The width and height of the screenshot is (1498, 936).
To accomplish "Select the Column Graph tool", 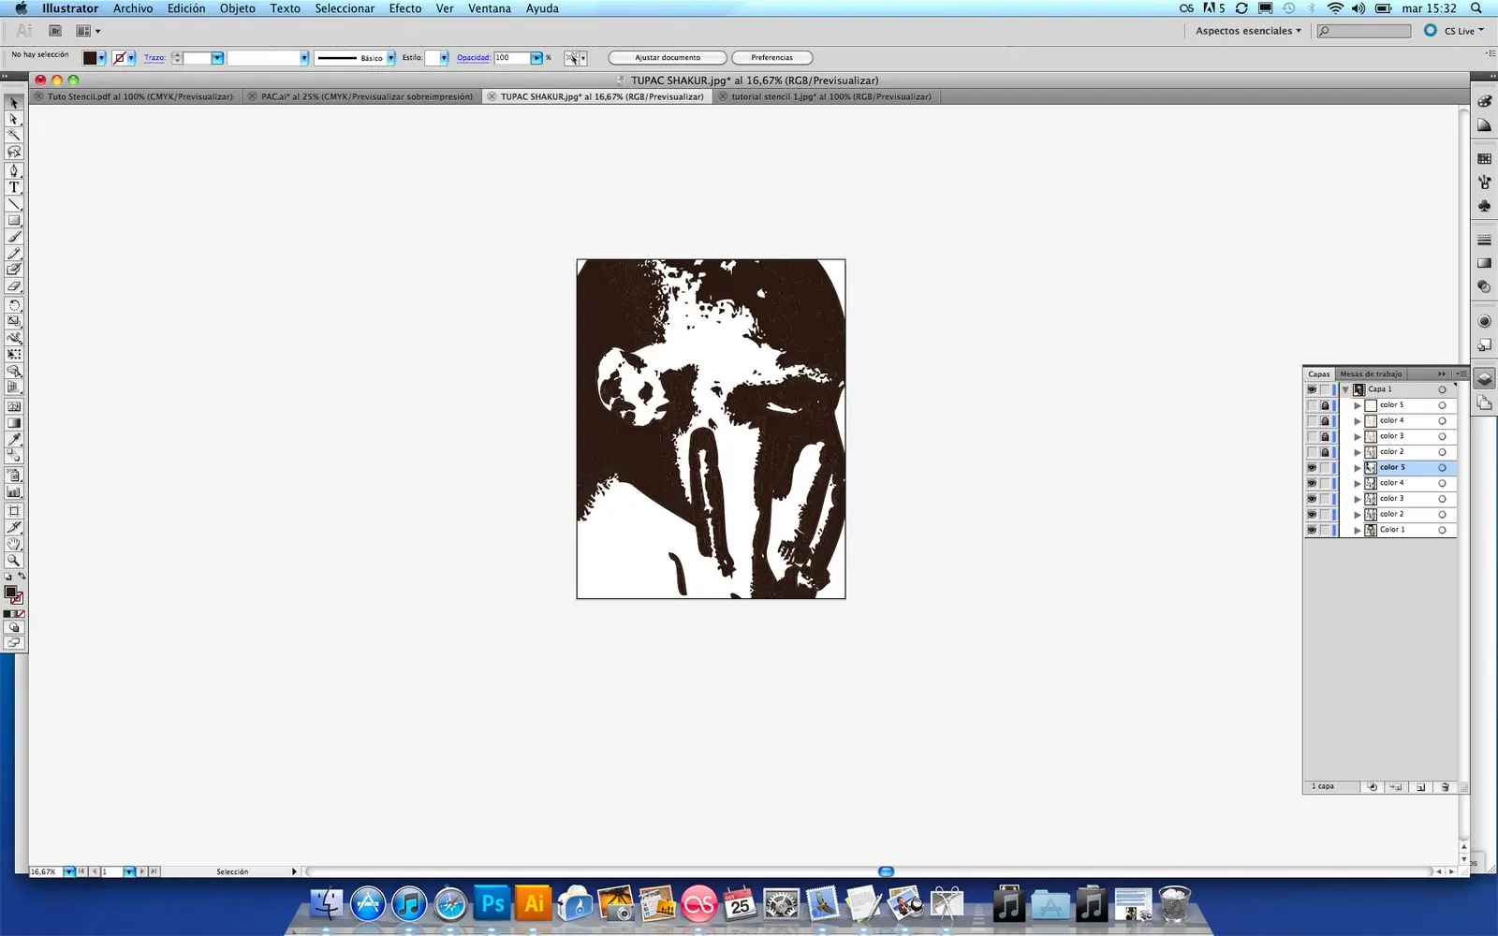I will click(x=14, y=490).
